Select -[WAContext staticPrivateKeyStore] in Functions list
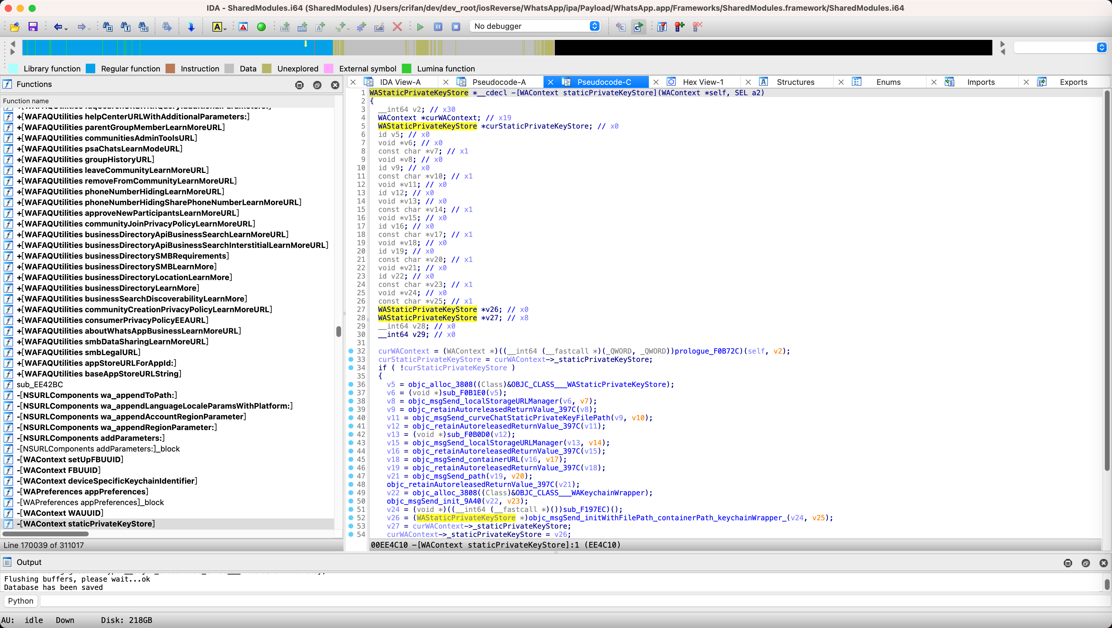The height and width of the screenshot is (628, 1112). [x=167, y=524]
